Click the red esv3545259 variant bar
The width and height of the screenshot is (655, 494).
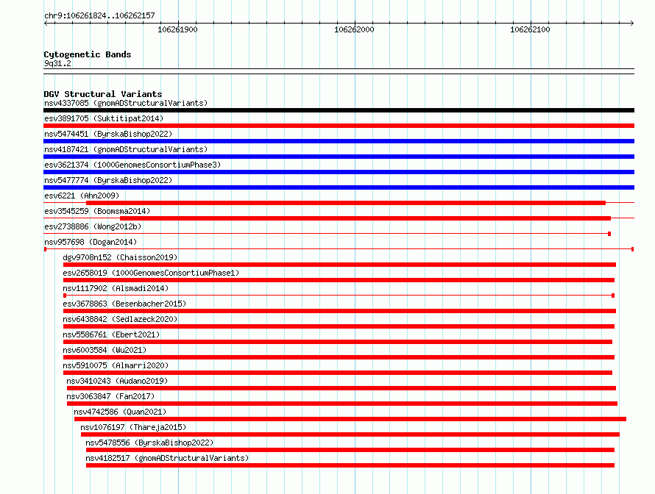click(x=365, y=218)
